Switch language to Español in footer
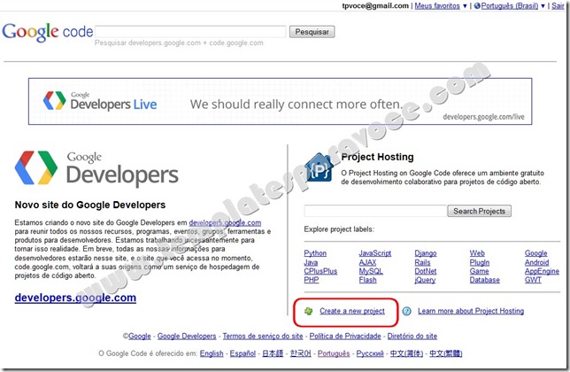The height and width of the screenshot is (372, 570). [x=243, y=353]
